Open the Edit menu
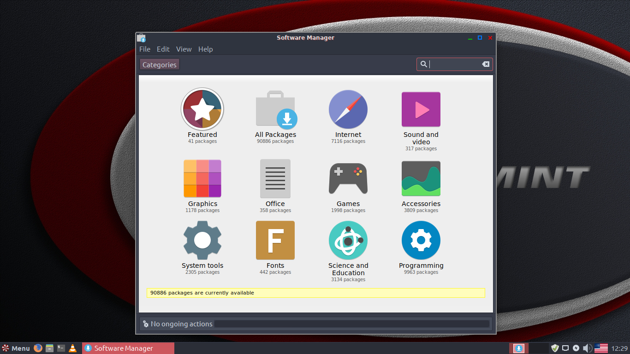The width and height of the screenshot is (630, 354). pos(163,49)
